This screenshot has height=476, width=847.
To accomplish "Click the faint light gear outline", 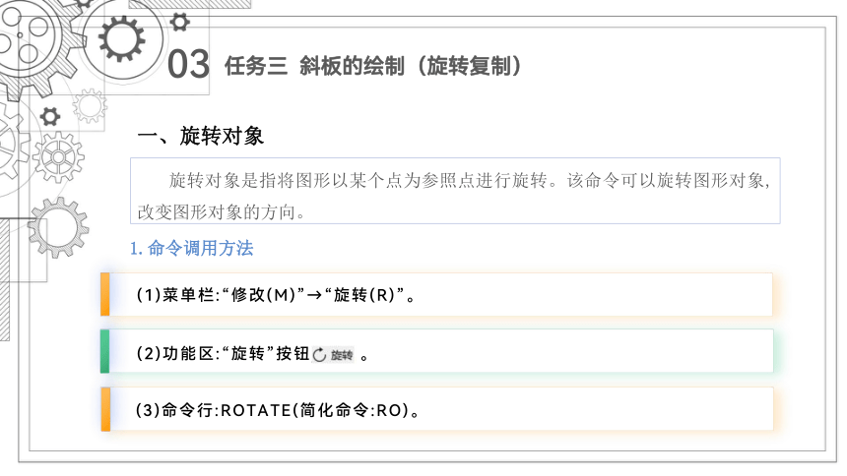I will [x=89, y=106].
